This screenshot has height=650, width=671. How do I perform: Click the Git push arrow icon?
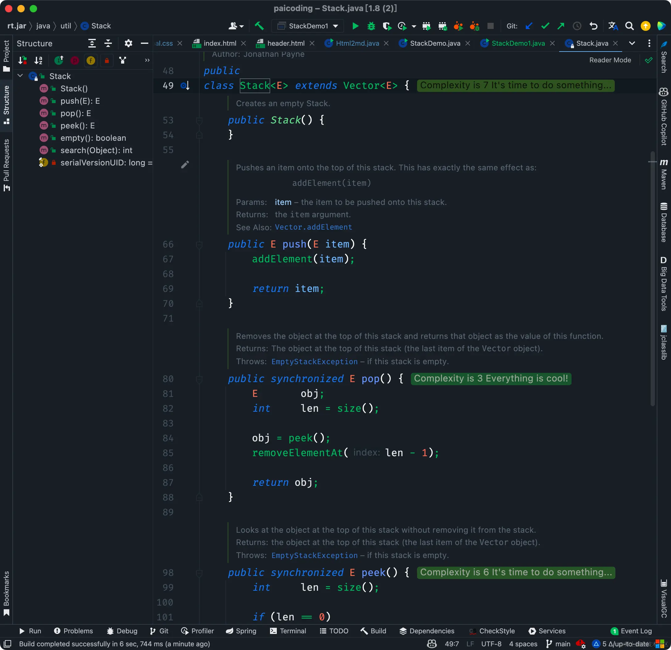(x=561, y=26)
